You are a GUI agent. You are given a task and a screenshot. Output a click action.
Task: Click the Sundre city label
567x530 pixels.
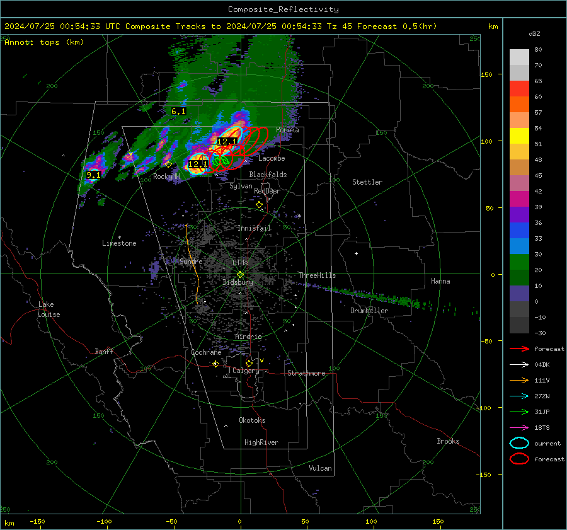tap(191, 262)
